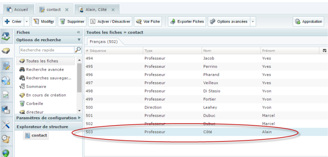This screenshot has height=157, width=328.
Task: Select row 499 Fortier
Action: click(x=206, y=99)
